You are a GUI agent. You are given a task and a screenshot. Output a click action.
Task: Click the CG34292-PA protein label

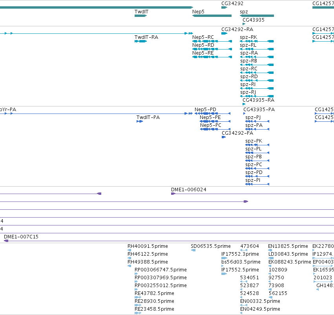click(x=237, y=133)
